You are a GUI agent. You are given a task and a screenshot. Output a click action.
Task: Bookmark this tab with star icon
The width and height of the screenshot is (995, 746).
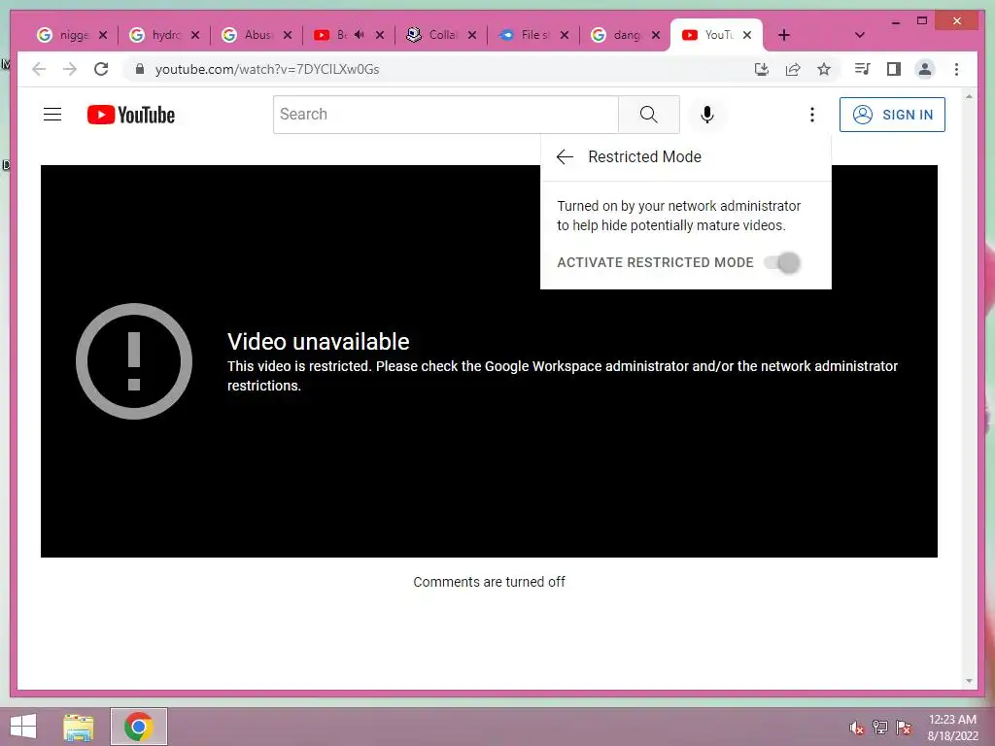pos(824,69)
